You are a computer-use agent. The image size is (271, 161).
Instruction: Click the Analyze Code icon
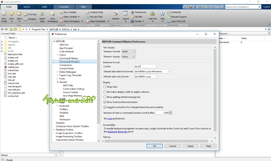(x=88, y=12)
